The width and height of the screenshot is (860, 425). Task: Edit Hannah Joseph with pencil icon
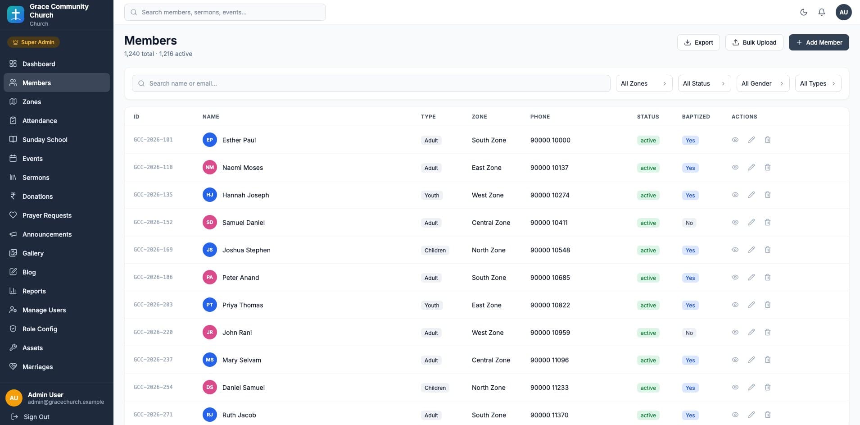tap(751, 195)
